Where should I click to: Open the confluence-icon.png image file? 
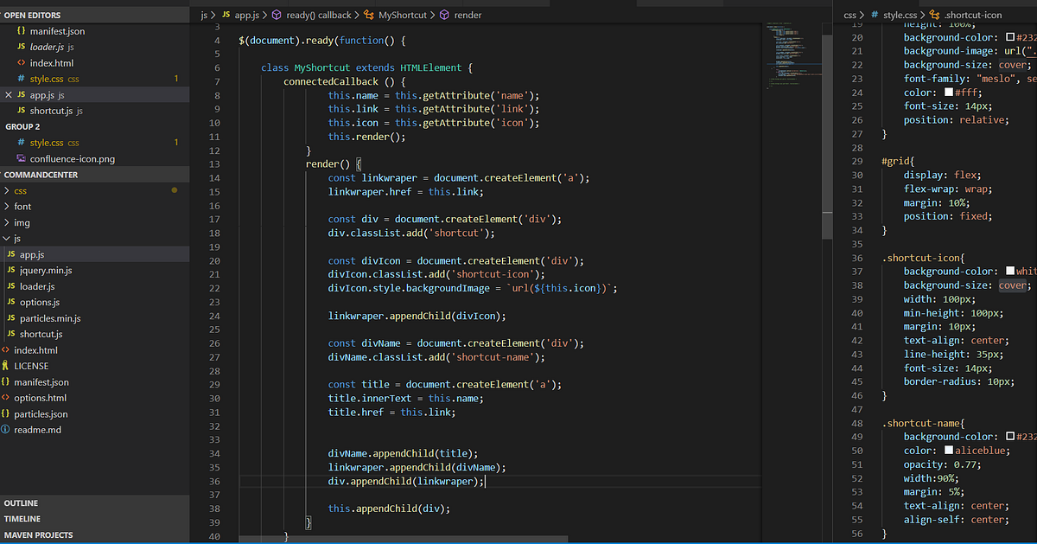[x=73, y=157]
